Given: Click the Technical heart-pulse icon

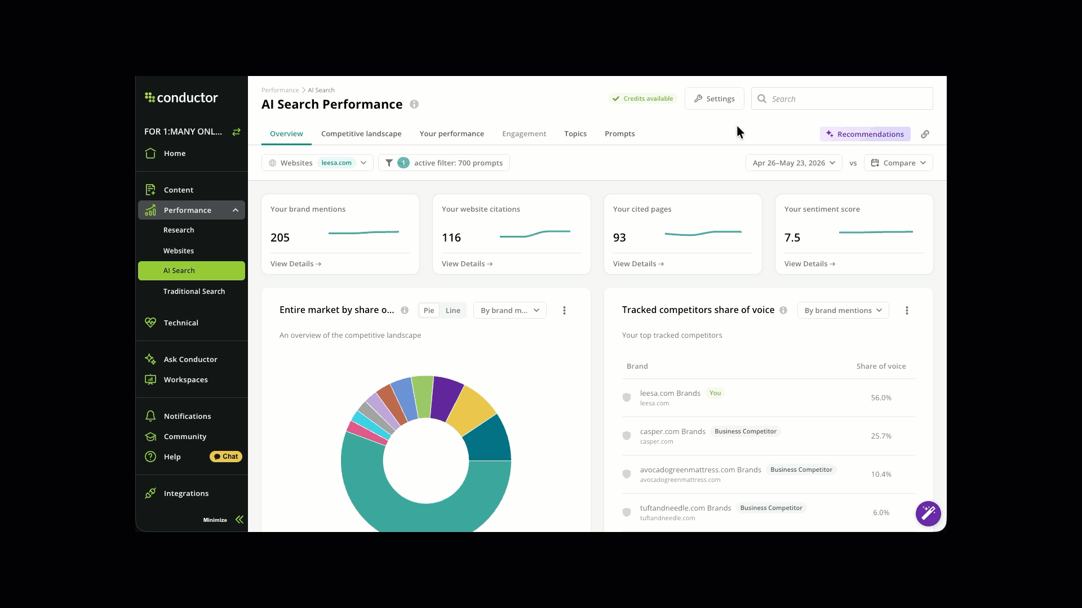Looking at the screenshot, I should (150, 323).
